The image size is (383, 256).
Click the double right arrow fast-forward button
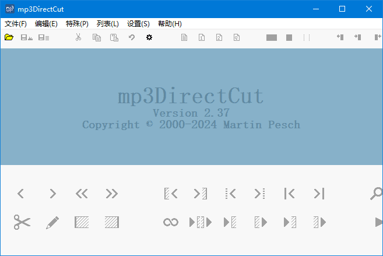click(x=112, y=194)
